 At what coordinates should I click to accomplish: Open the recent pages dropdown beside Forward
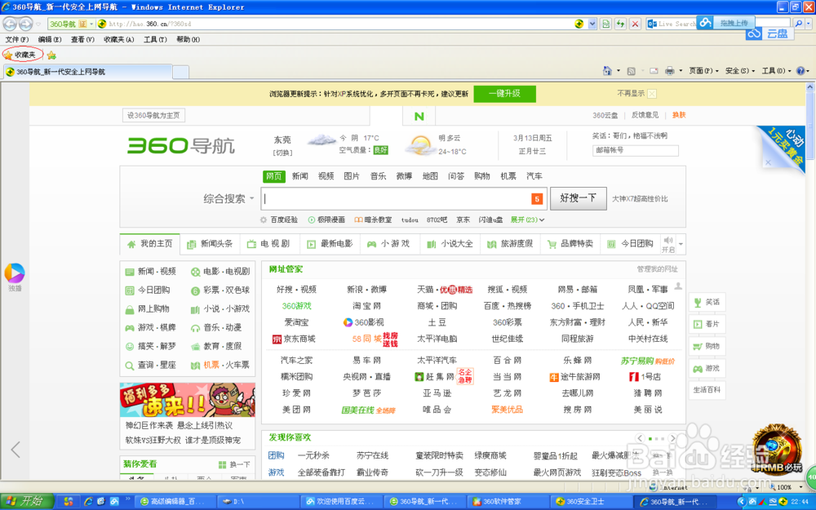(38, 24)
